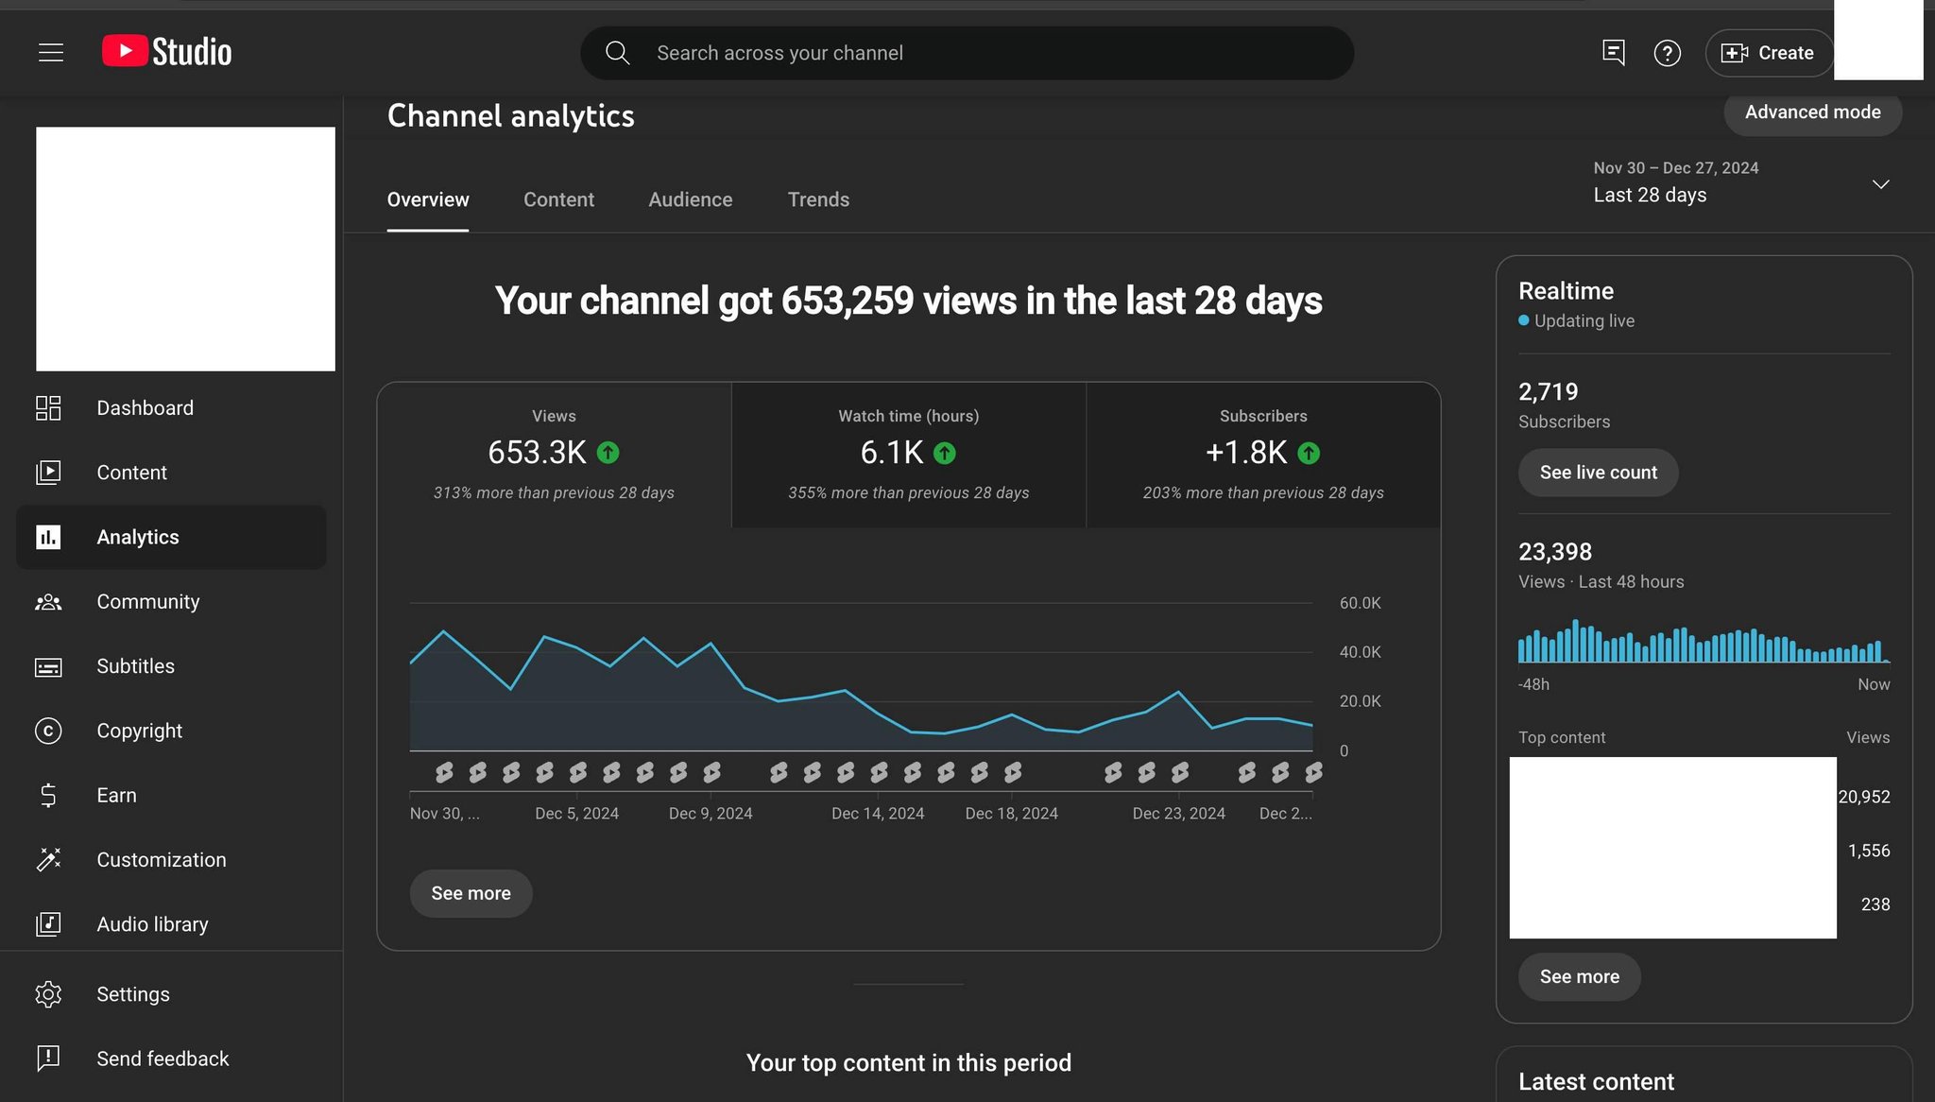Image resolution: width=1935 pixels, height=1102 pixels.
Task: Open the hamburger navigation menu
Action: coord(51,53)
